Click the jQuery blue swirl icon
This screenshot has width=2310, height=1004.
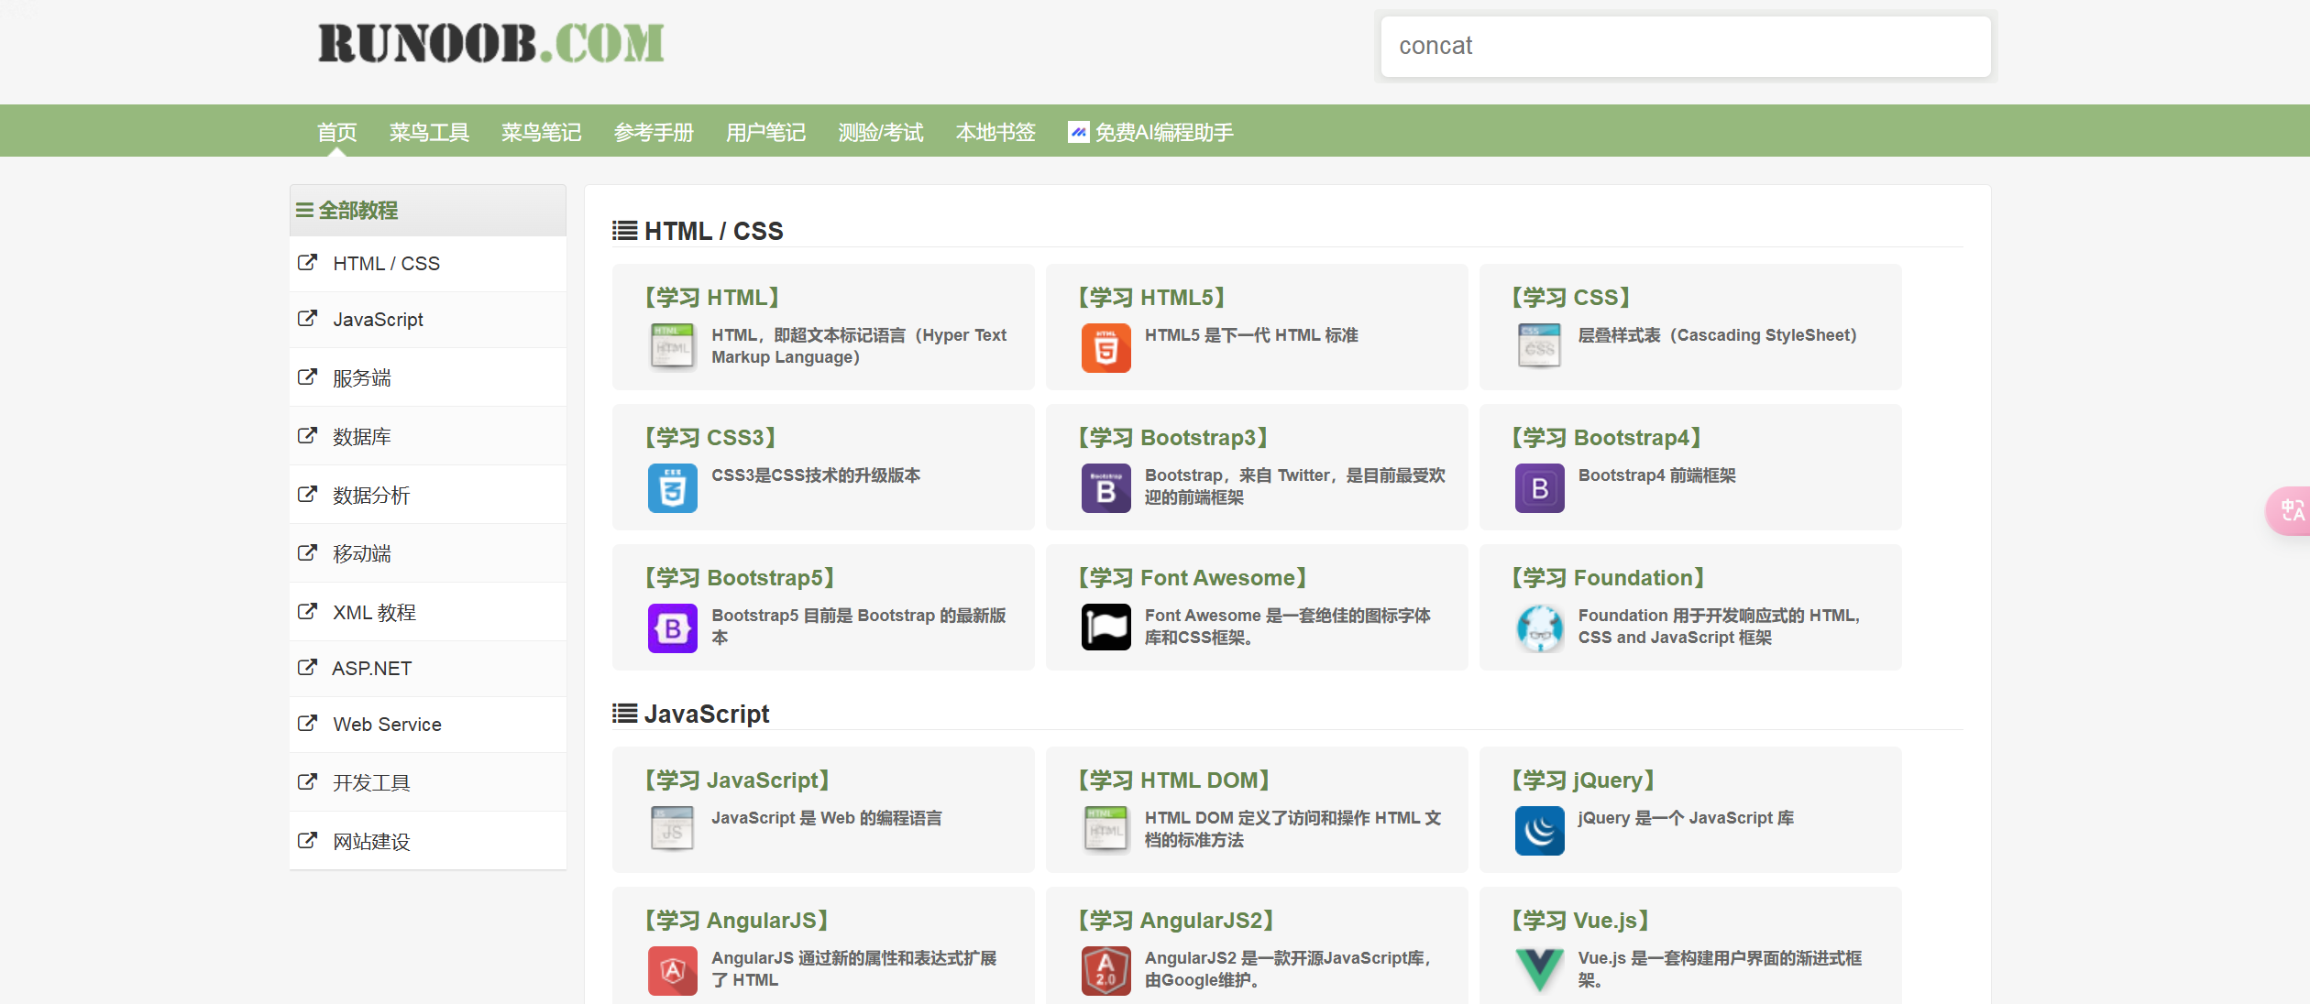click(1539, 830)
